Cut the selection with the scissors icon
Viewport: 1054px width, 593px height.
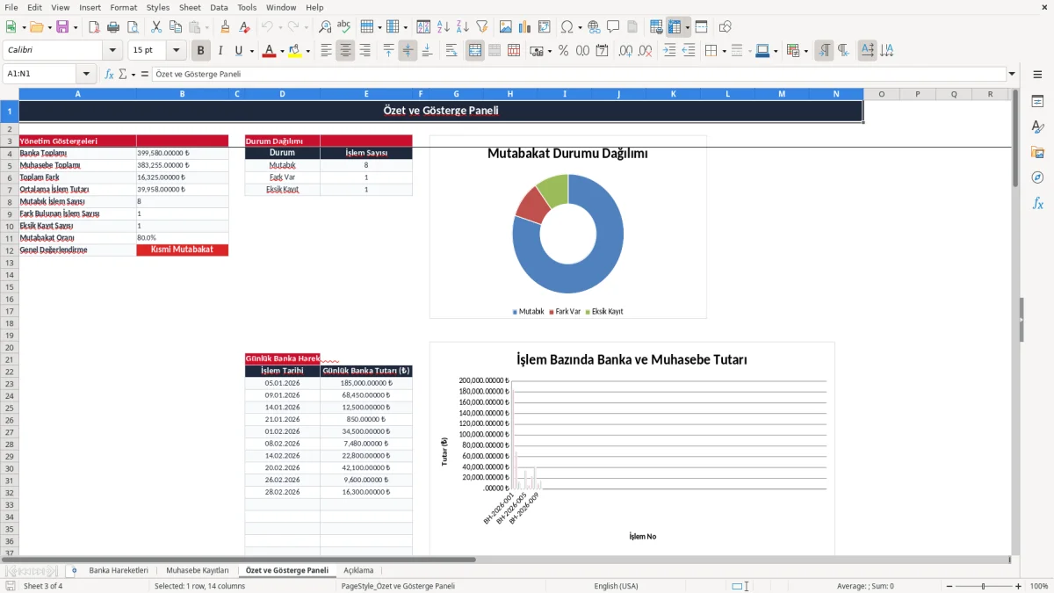[x=156, y=27]
